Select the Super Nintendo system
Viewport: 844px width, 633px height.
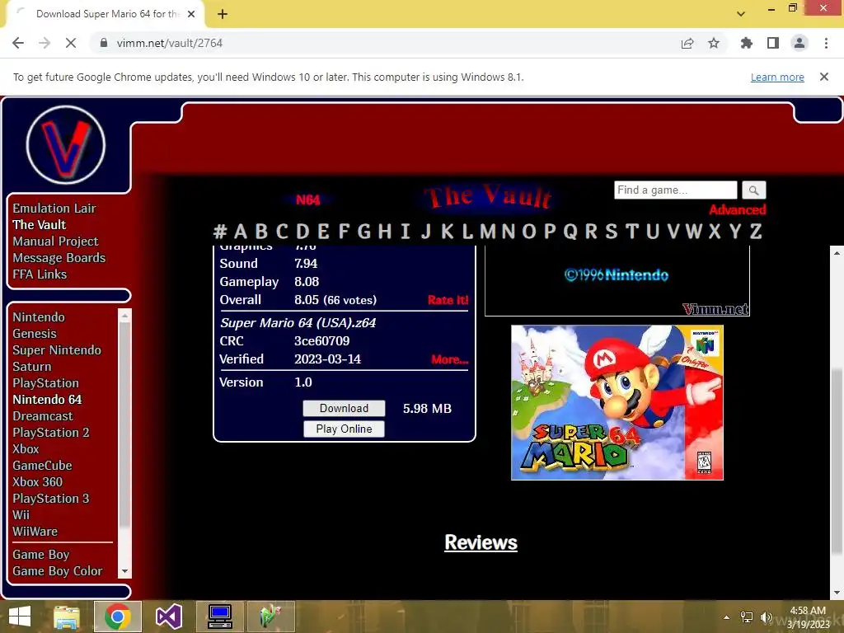57,349
